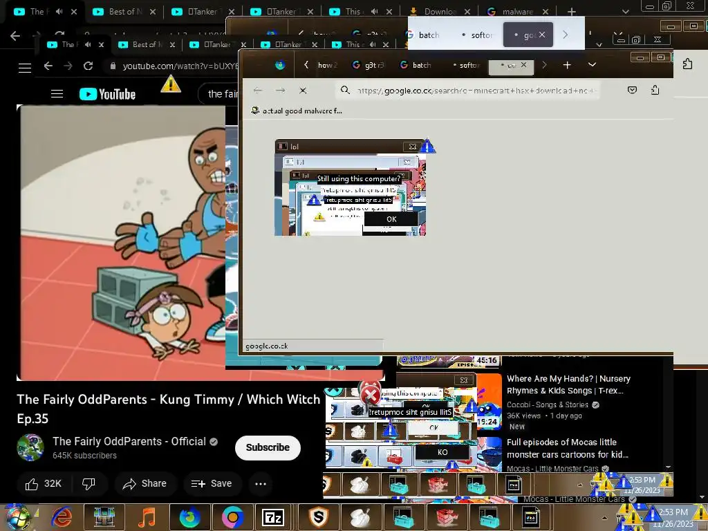Open the 'actual good malware f...' bookmark
The width and height of the screenshot is (708, 531).
click(297, 111)
